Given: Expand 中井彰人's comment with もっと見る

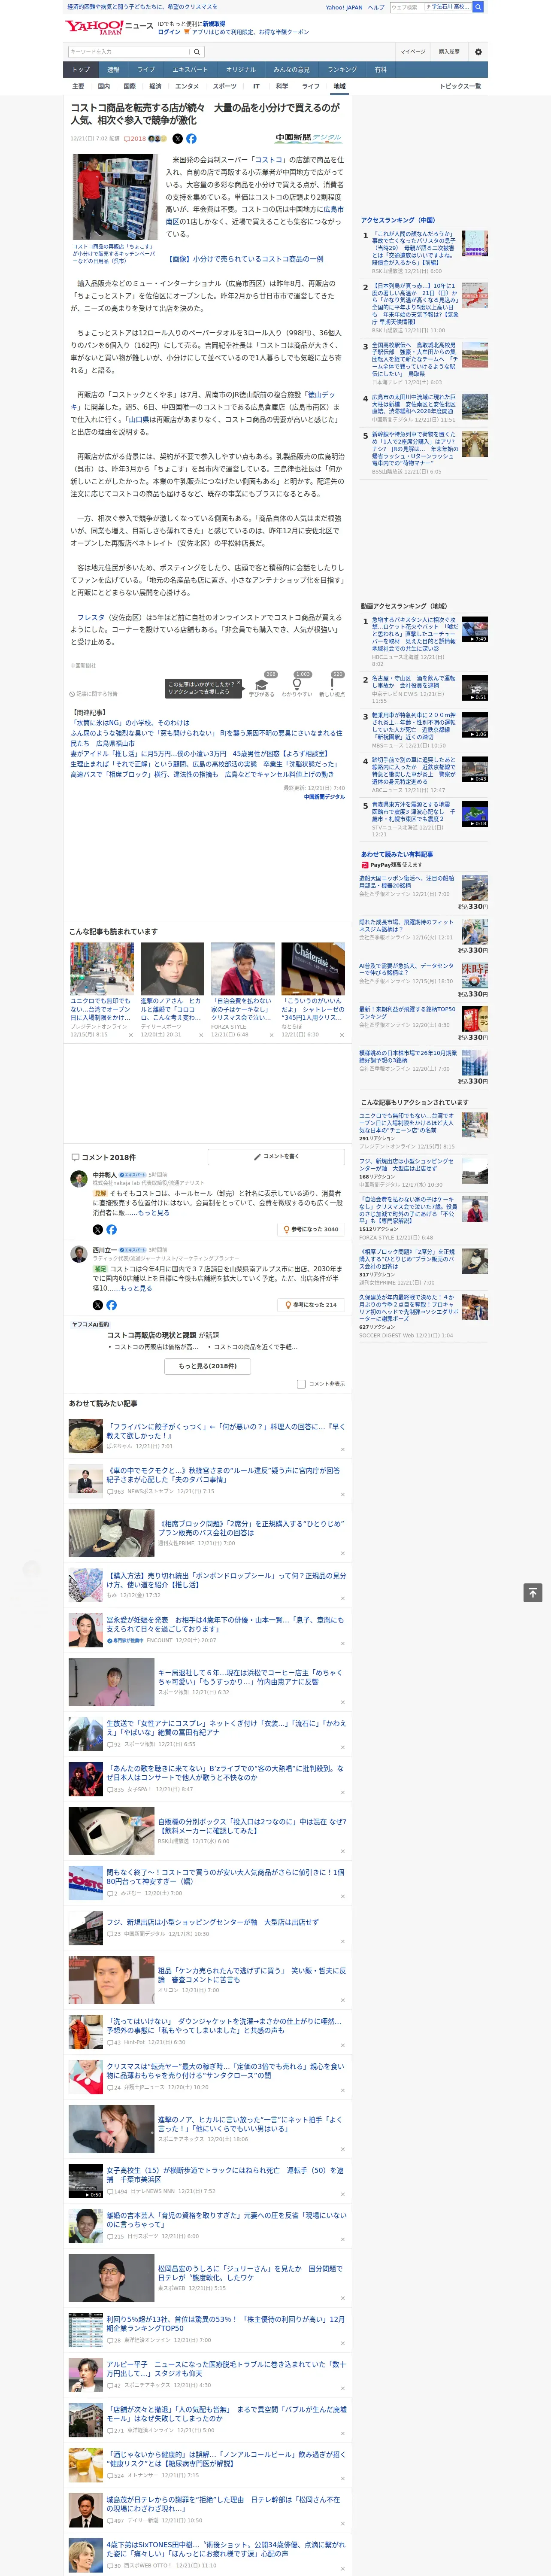Looking at the screenshot, I should click(x=153, y=1212).
